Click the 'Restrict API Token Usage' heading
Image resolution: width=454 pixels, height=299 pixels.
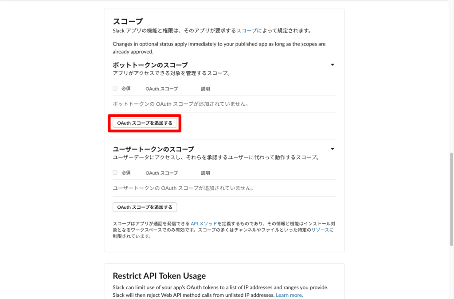(159, 276)
